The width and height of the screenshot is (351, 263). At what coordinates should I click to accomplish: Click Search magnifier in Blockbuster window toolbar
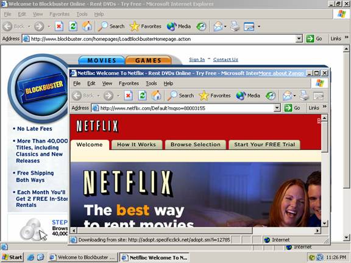[x=103, y=26]
